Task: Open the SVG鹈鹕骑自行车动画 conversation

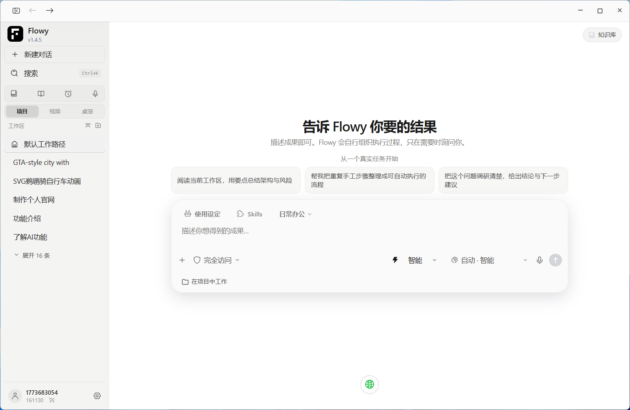Action: tap(55, 181)
